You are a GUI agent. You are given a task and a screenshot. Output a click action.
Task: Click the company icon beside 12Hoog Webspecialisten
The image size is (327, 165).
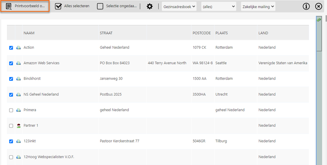point(19,157)
